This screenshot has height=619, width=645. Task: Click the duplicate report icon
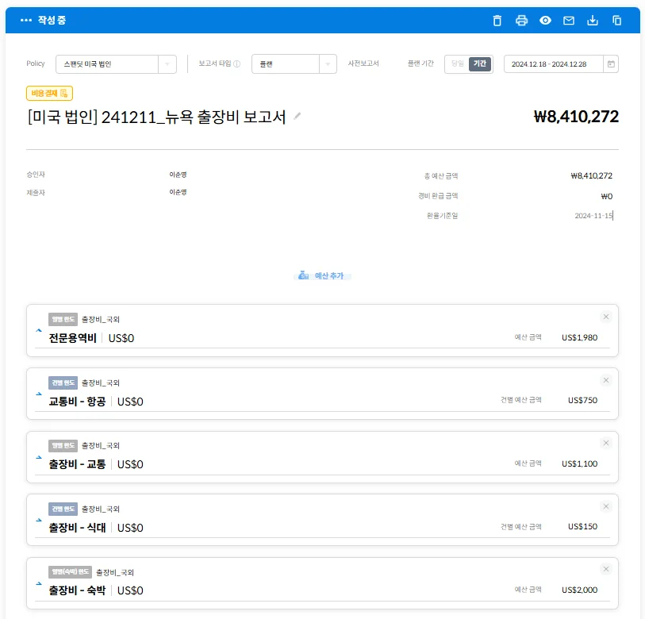click(x=616, y=21)
